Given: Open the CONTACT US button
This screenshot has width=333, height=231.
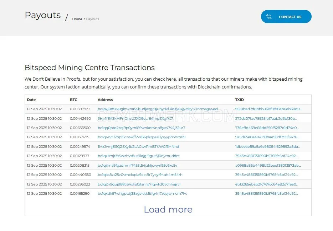Looking at the screenshot, I should point(286,16).
